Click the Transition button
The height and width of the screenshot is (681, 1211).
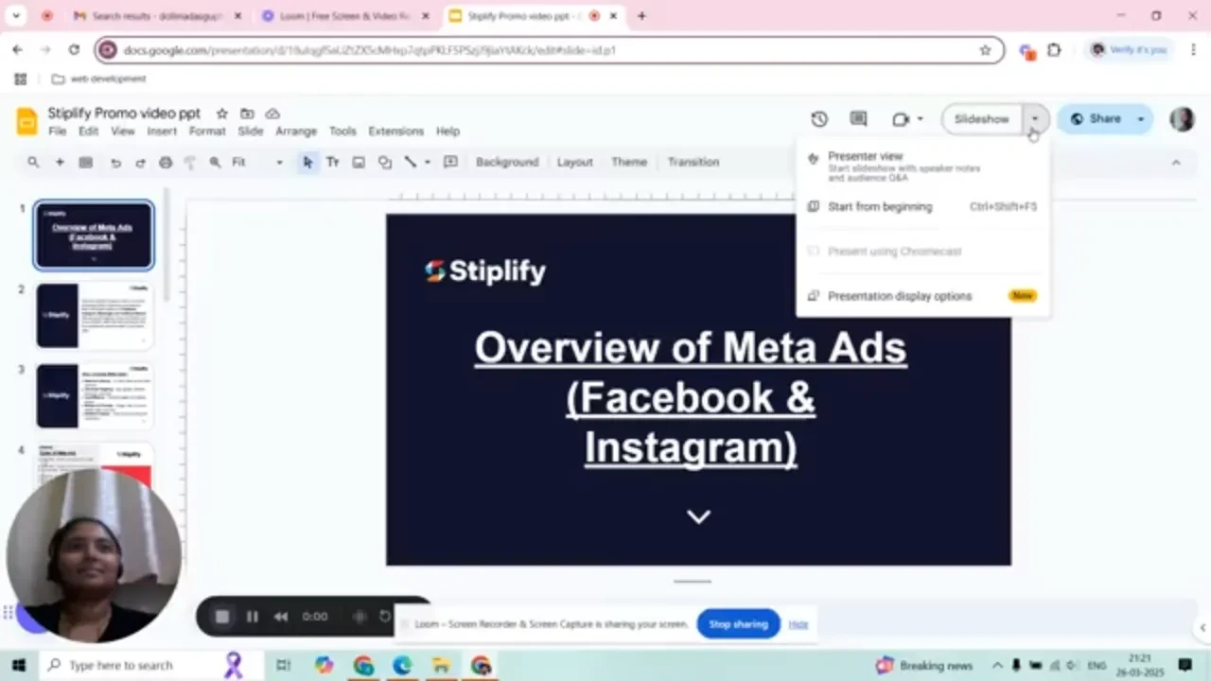[693, 163]
